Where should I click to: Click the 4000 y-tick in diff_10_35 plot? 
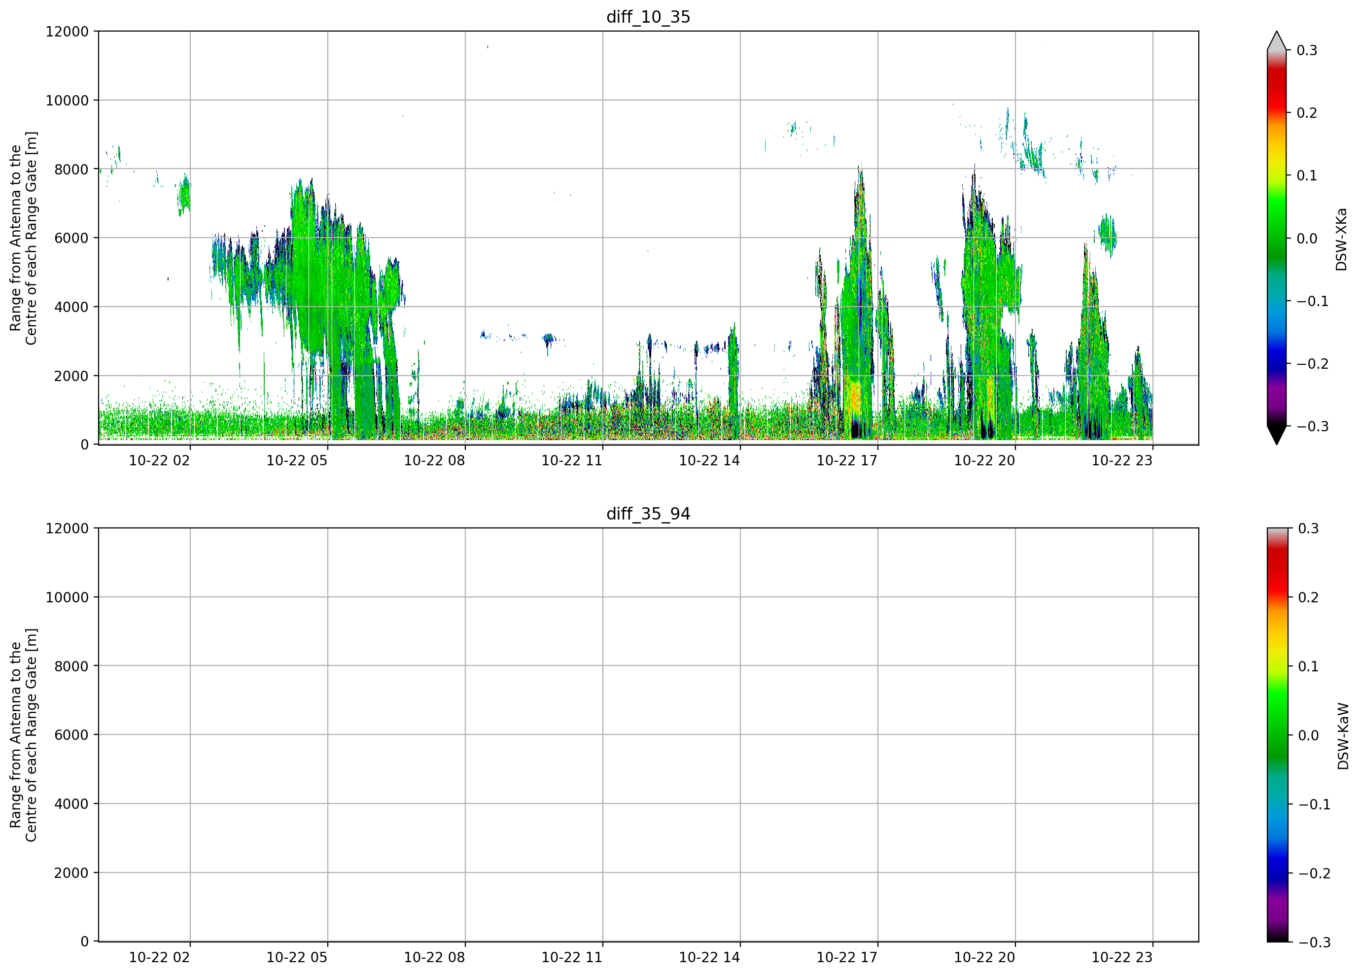[x=71, y=307]
